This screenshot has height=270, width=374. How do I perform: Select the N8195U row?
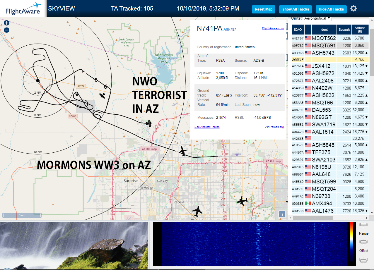(x=330, y=167)
